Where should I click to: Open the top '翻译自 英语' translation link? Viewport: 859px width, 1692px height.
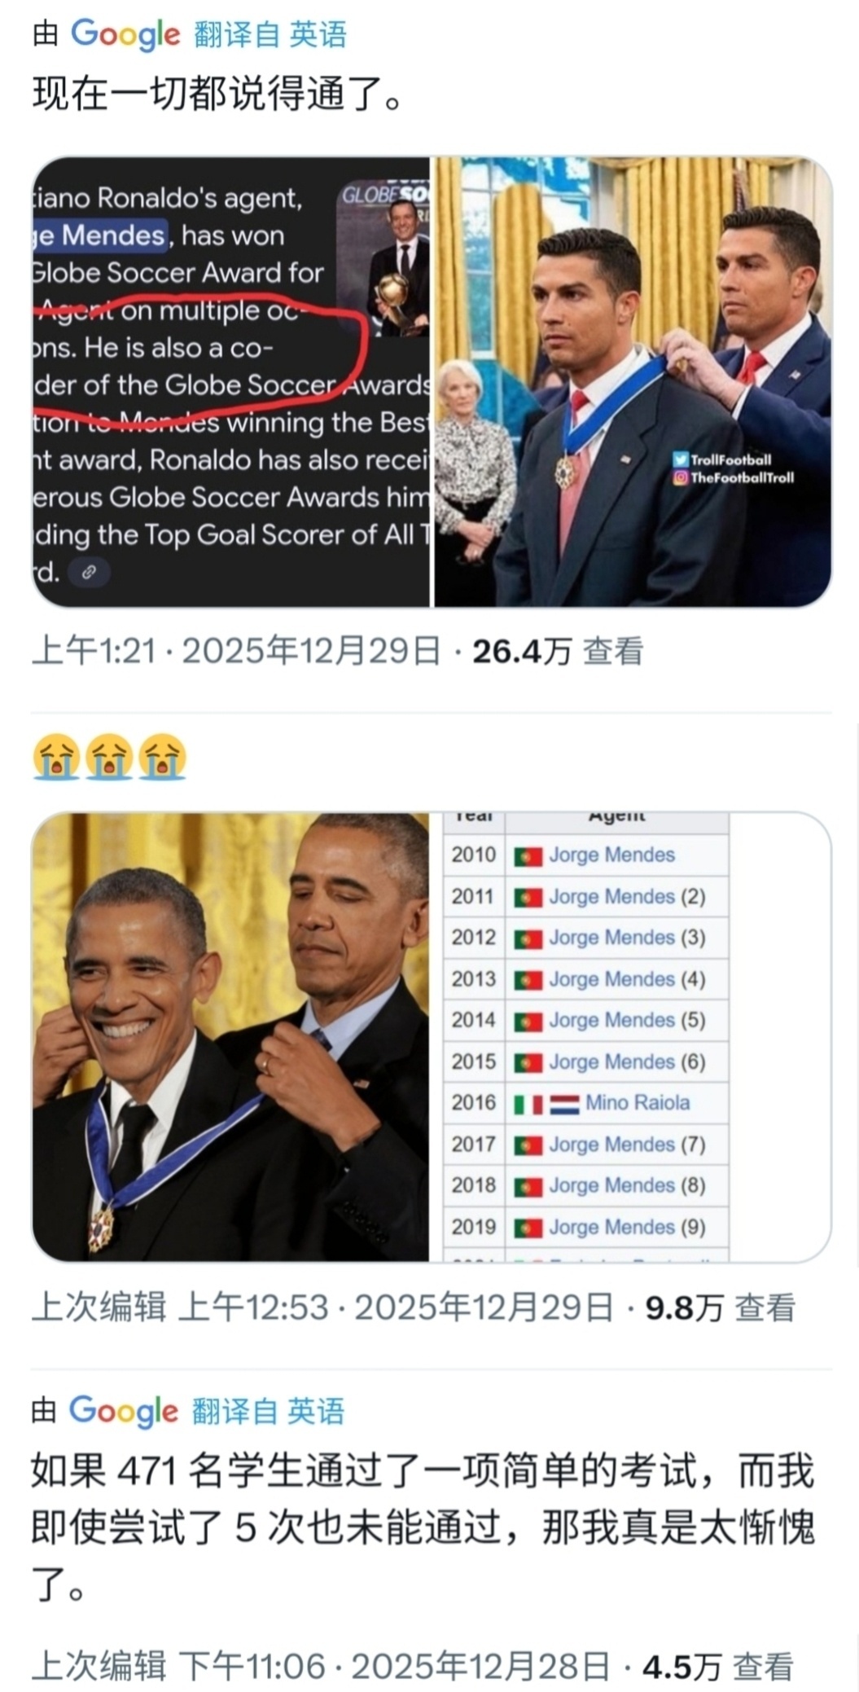271,35
